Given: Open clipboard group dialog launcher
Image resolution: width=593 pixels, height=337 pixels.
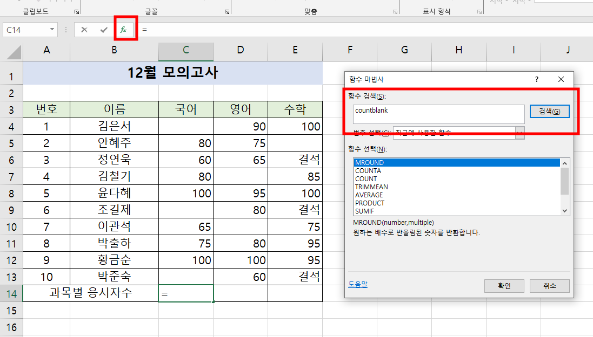Looking at the screenshot, I should click(x=77, y=12).
